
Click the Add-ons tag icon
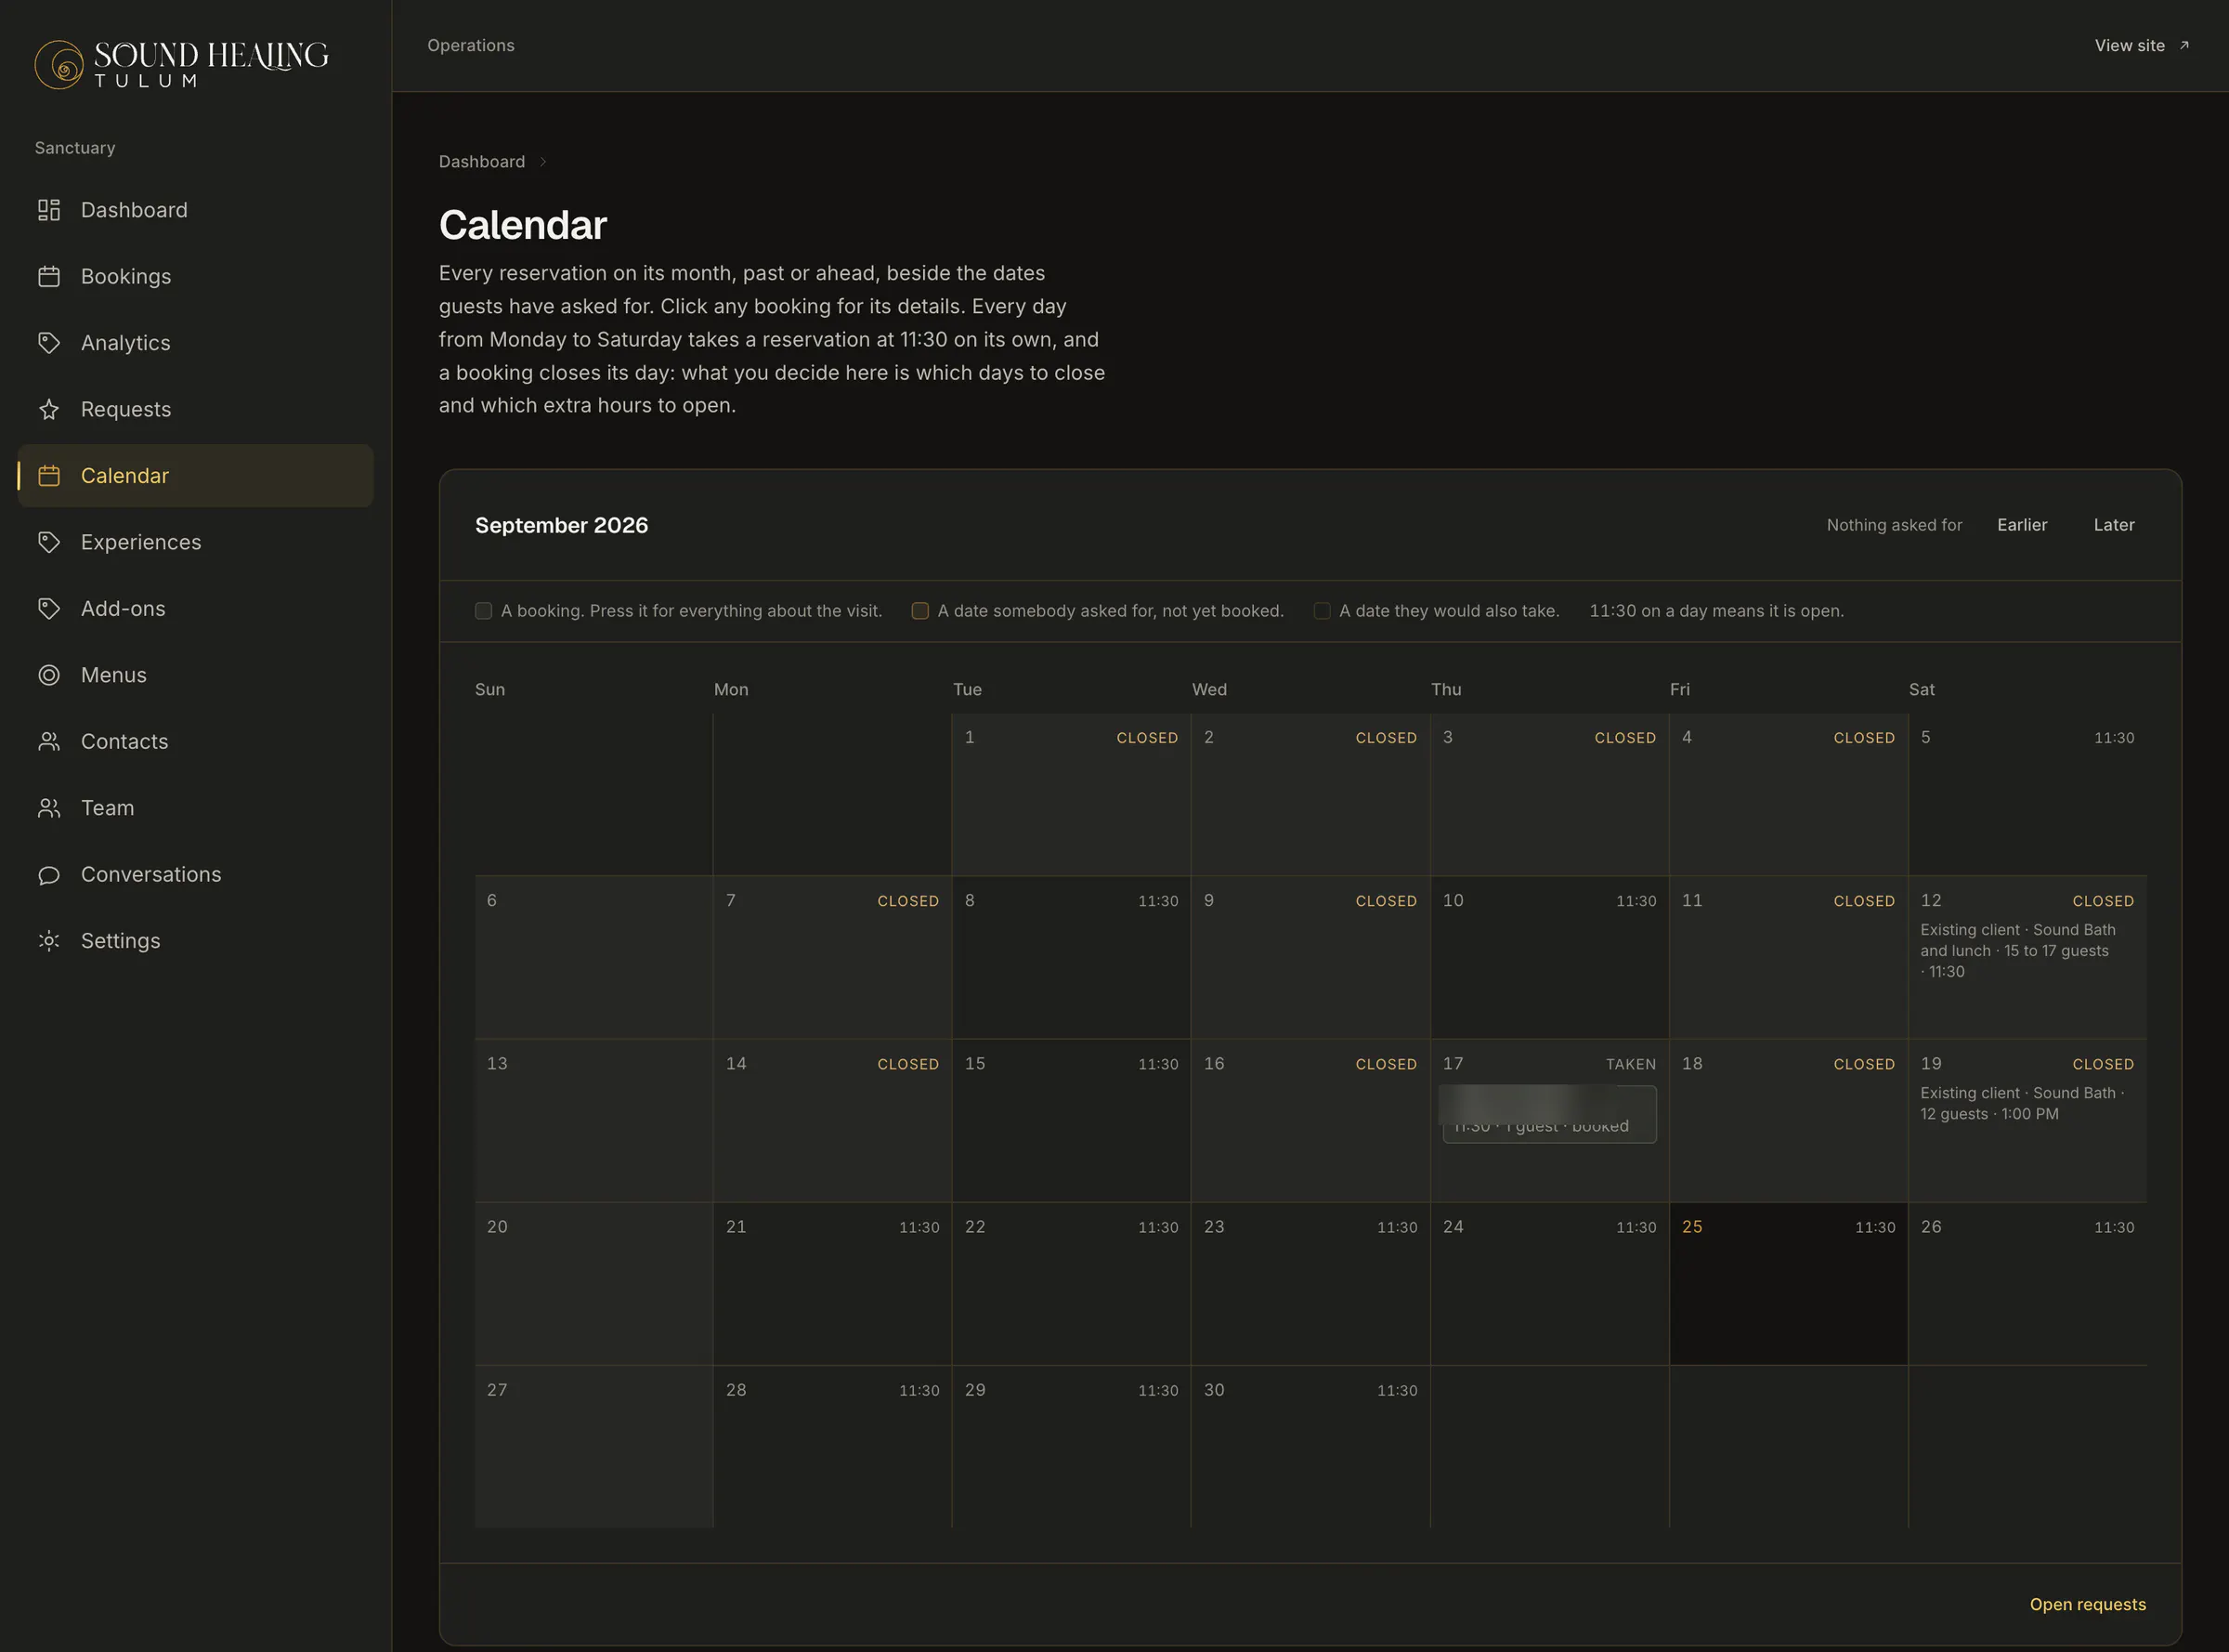49,608
